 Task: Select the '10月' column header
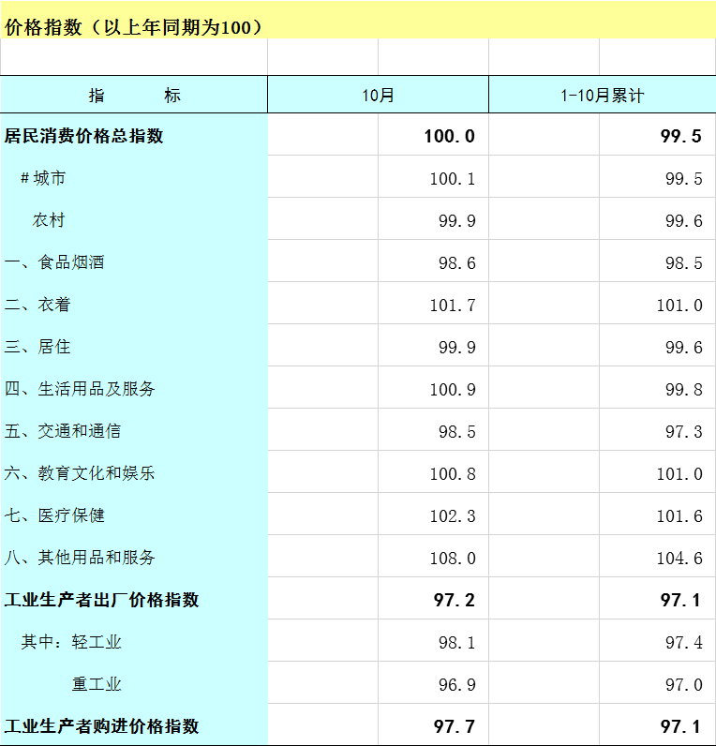378,96
